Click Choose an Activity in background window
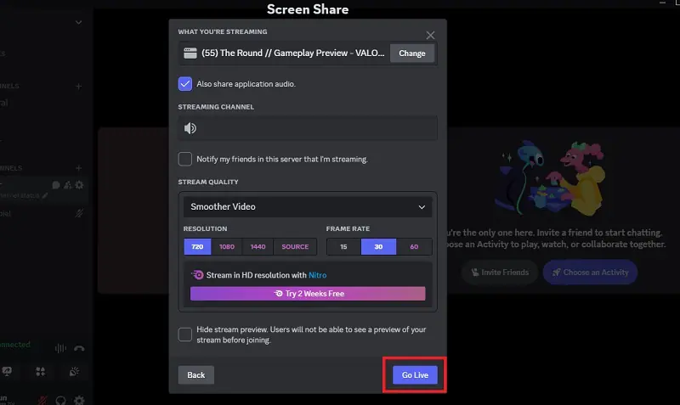This screenshot has height=405, width=680. tap(590, 272)
